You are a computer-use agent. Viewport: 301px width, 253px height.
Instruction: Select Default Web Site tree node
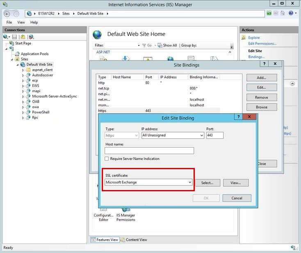[39, 65]
